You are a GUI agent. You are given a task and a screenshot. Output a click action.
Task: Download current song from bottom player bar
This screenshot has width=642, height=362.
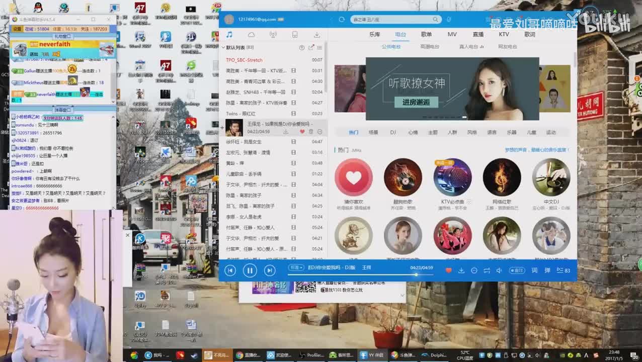461,270
